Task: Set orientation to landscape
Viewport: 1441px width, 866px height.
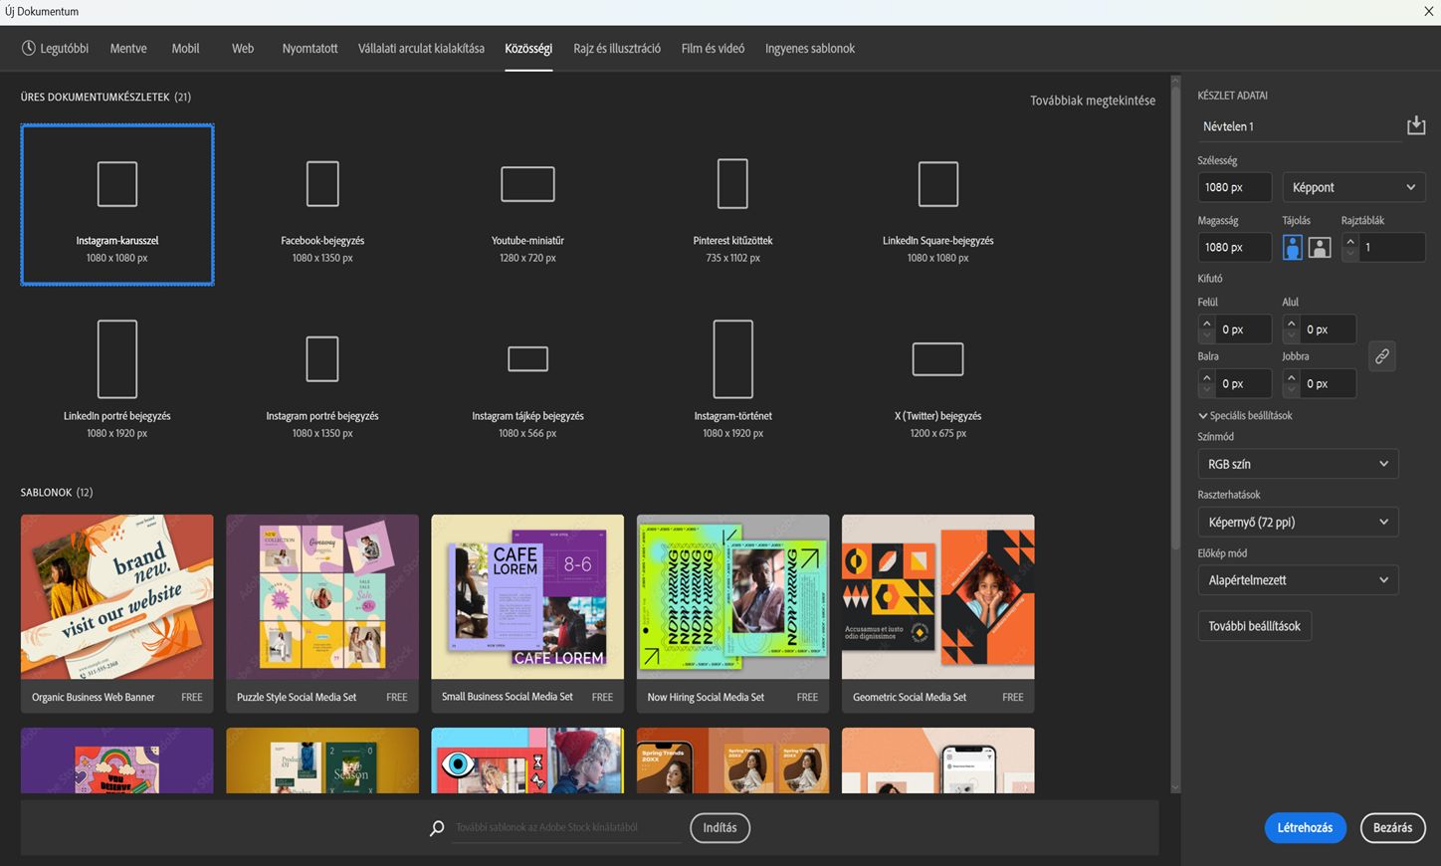Action: tap(1320, 248)
